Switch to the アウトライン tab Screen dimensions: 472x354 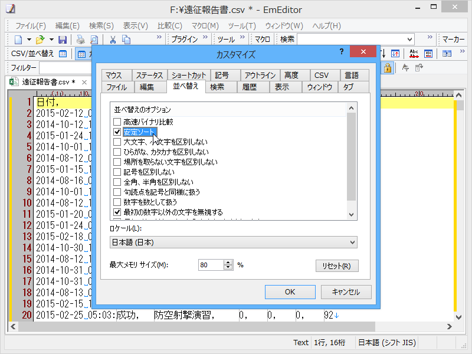coord(260,75)
